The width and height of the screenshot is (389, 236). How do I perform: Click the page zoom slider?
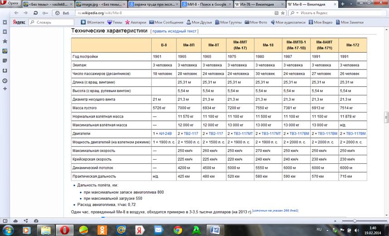(355, 221)
